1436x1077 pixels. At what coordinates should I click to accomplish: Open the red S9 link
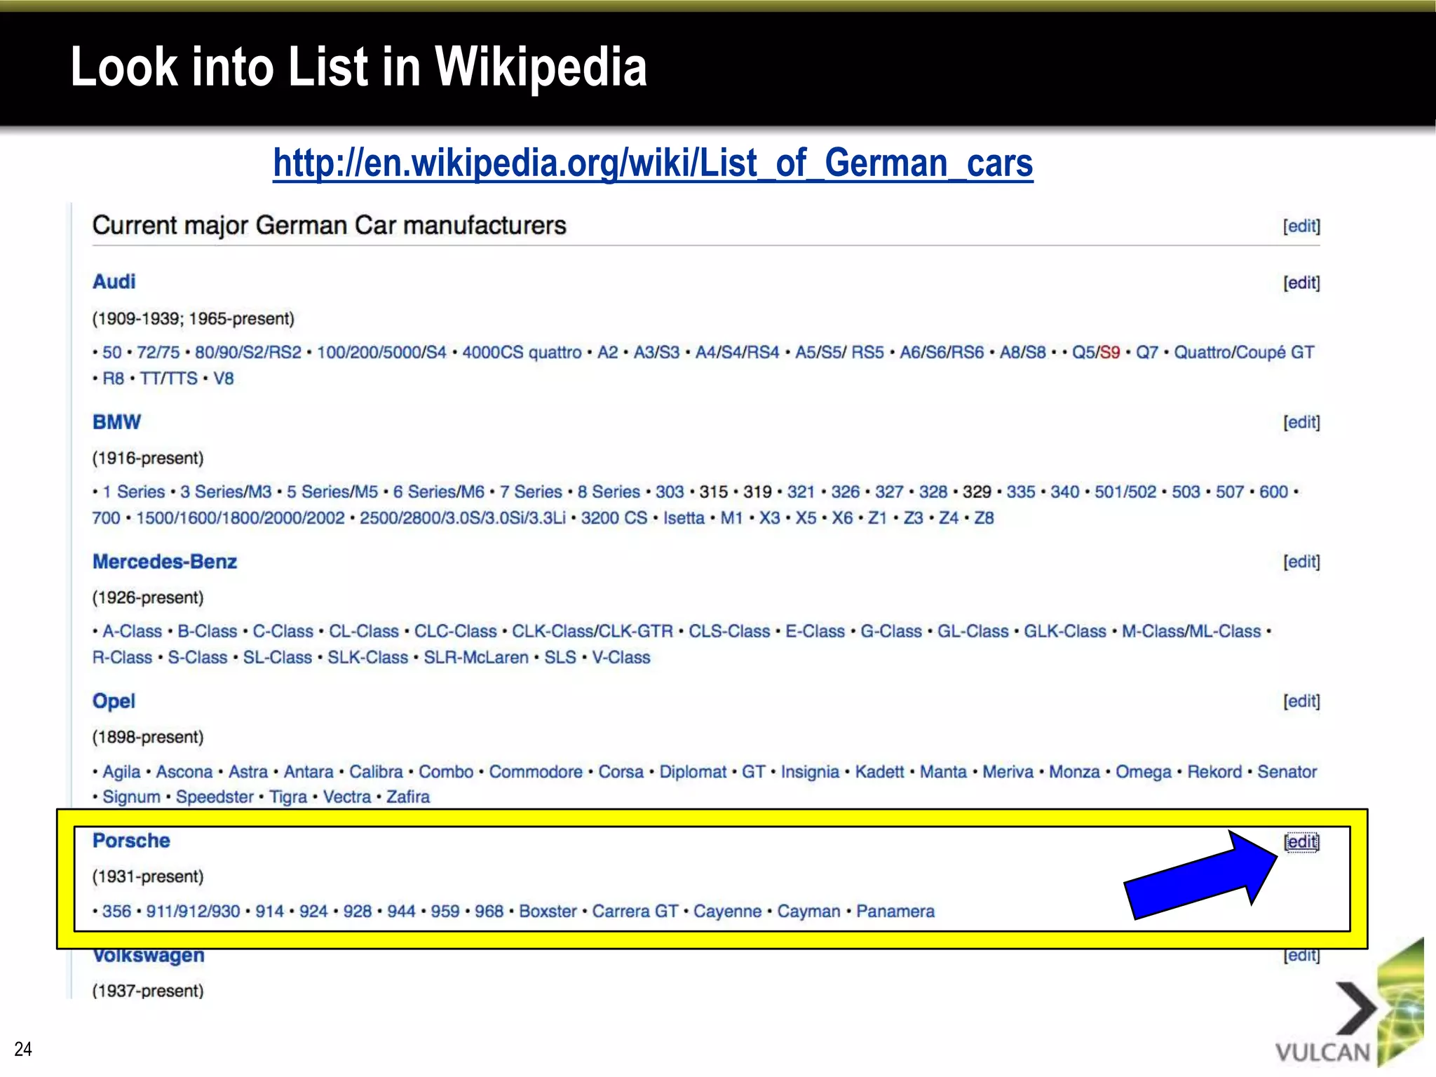(x=1110, y=352)
